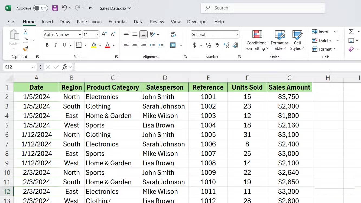Open the Font name dropdown

(80, 34)
